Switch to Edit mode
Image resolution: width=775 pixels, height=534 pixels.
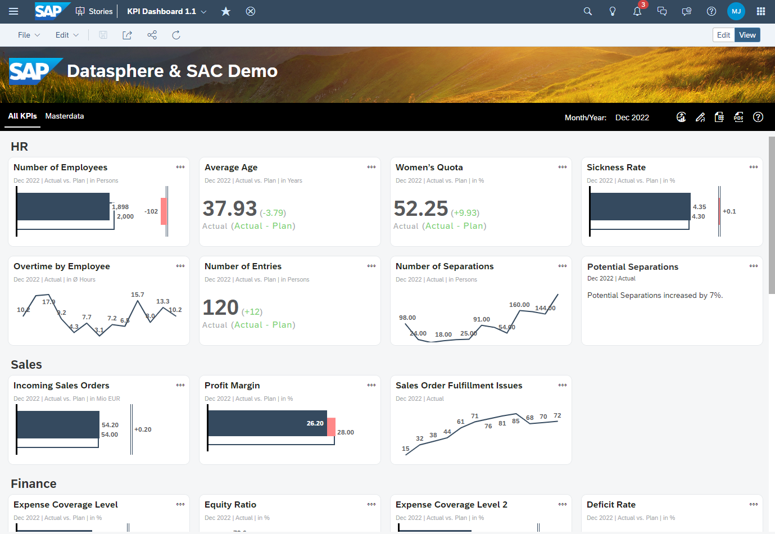click(723, 35)
